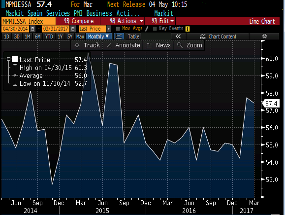
Task: Open the Last Price field dropdown
Action: click(x=108, y=29)
